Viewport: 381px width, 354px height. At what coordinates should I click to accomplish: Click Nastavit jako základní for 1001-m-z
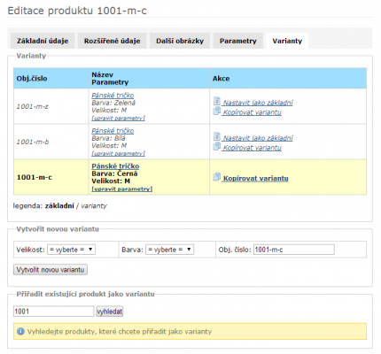258,103
